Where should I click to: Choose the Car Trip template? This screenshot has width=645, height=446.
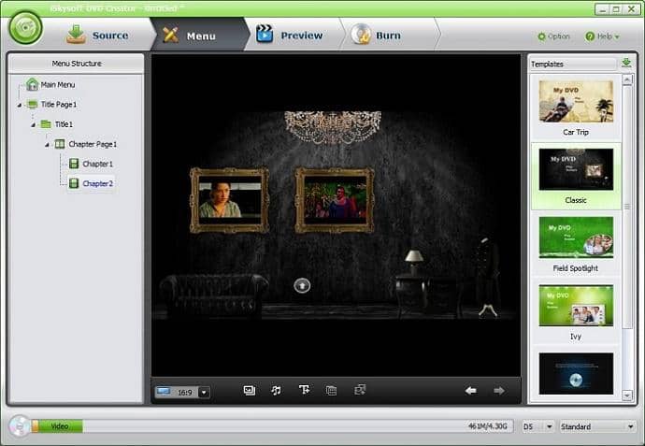(576, 108)
